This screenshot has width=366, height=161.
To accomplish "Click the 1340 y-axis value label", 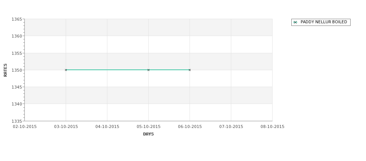I will 17,104.
